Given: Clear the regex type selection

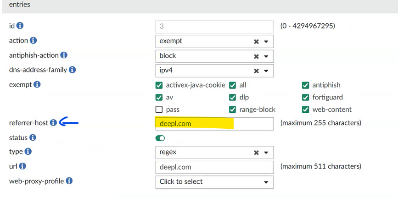Looking at the screenshot, I should click(x=256, y=152).
